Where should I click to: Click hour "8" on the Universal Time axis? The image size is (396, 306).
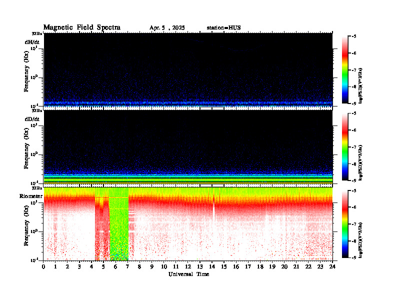tap(139, 266)
